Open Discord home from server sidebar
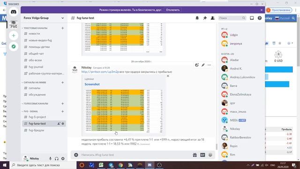 click(14, 12)
